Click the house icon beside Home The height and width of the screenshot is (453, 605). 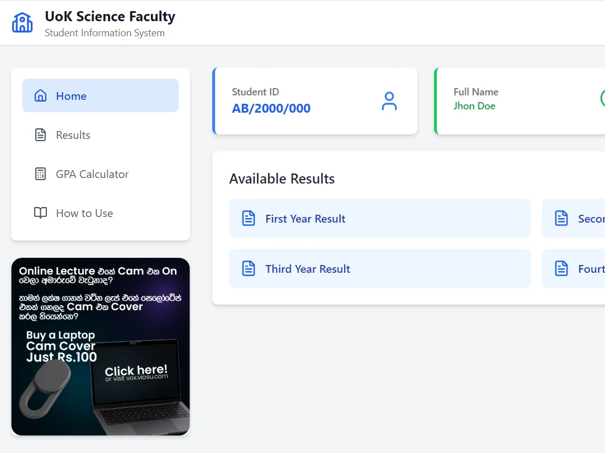tap(40, 95)
